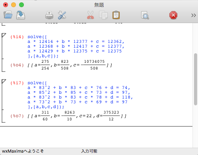The height and width of the screenshot is (155, 198).
Task: Click the window title "無題"
Action: click(99, 5)
